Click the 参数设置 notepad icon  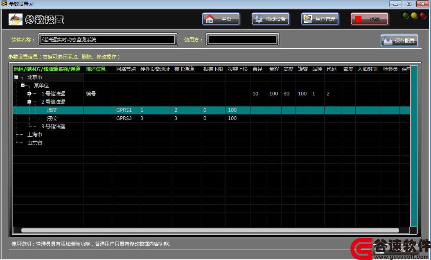(16, 19)
